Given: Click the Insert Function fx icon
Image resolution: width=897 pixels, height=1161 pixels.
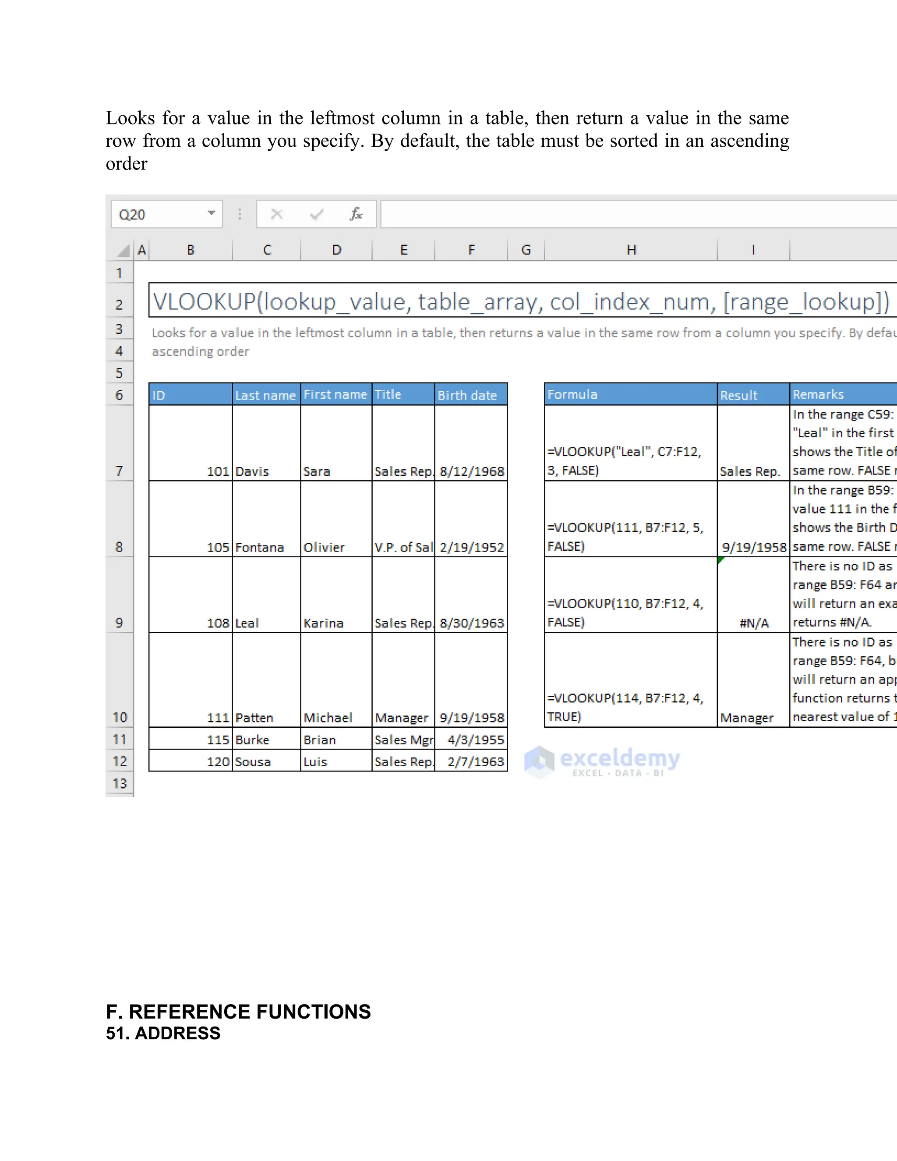Looking at the screenshot, I should [356, 214].
